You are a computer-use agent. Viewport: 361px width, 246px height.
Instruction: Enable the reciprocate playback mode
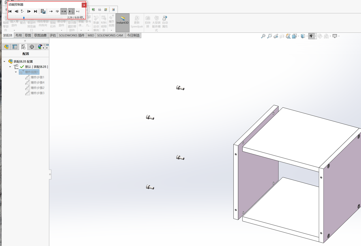pyautogui.click(x=63, y=11)
